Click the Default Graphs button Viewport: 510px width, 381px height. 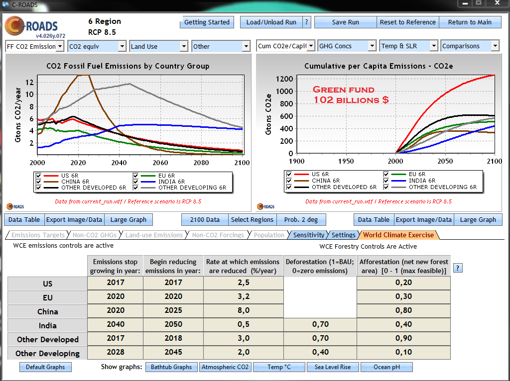[x=45, y=367]
